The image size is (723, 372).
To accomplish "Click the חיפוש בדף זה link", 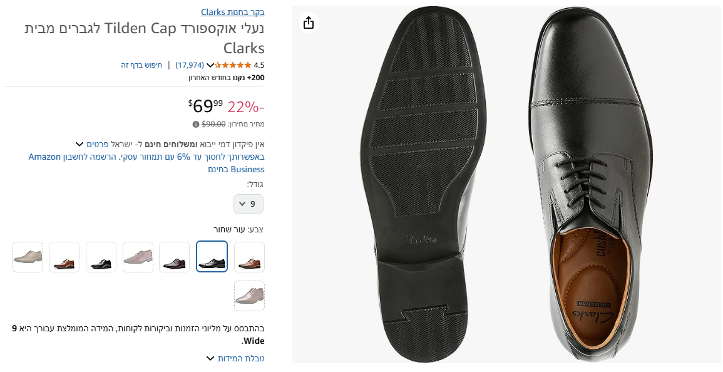I will click(x=141, y=65).
